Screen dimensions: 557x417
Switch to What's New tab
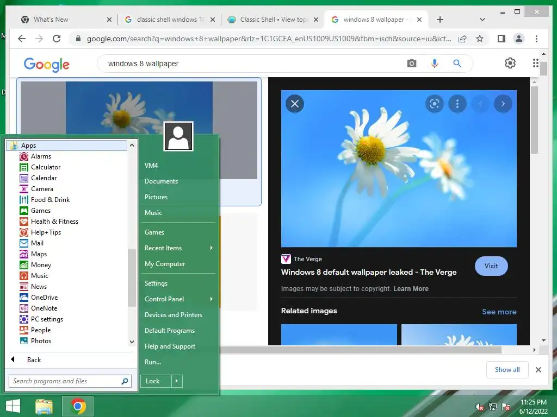coord(66,20)
